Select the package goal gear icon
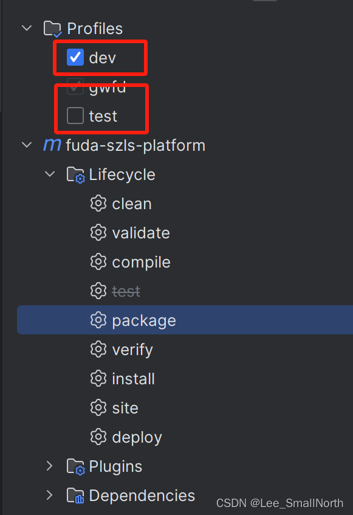The width and height of the screenshot is (353, 515). tap(98, 320)
